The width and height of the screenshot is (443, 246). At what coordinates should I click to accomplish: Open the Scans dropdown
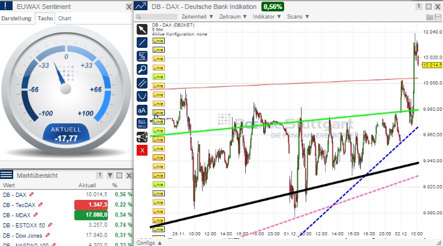coord(298,17)
